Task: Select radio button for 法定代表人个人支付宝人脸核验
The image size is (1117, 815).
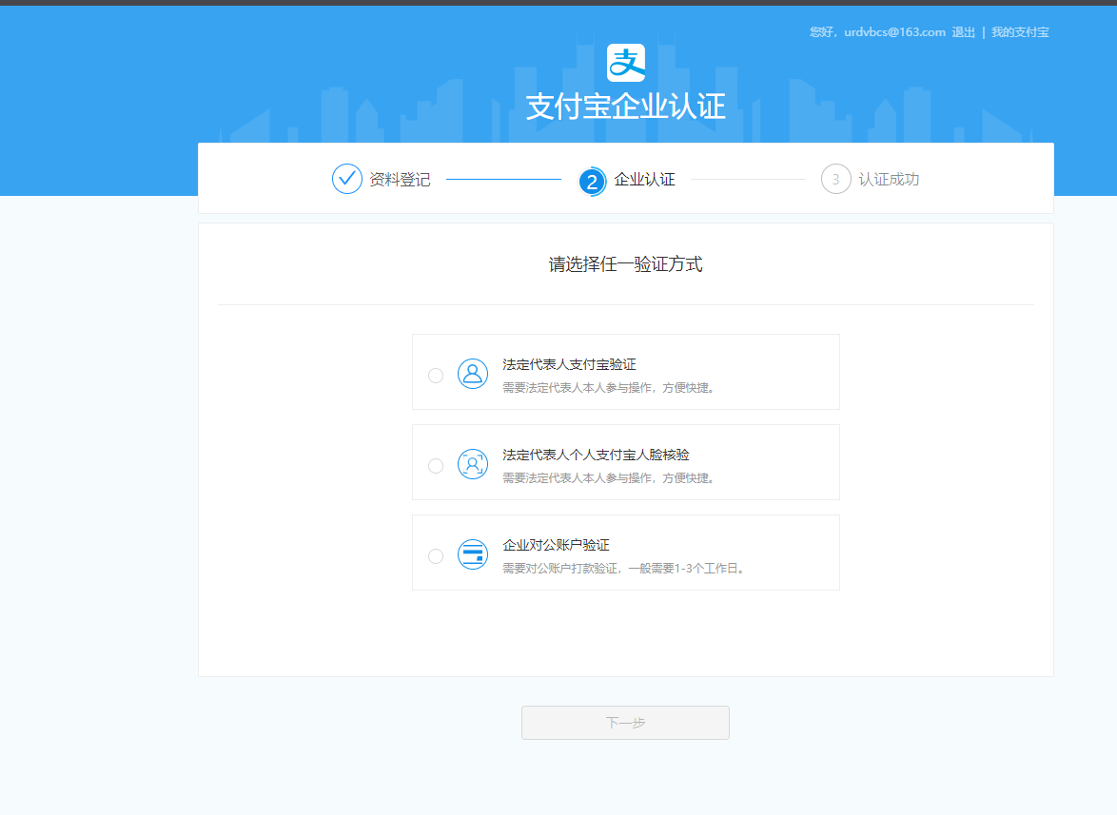Action: [435, 466]
